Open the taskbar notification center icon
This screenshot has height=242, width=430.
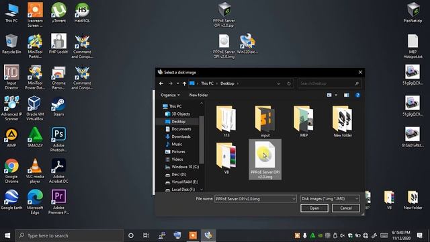click(x=419, y=235)
